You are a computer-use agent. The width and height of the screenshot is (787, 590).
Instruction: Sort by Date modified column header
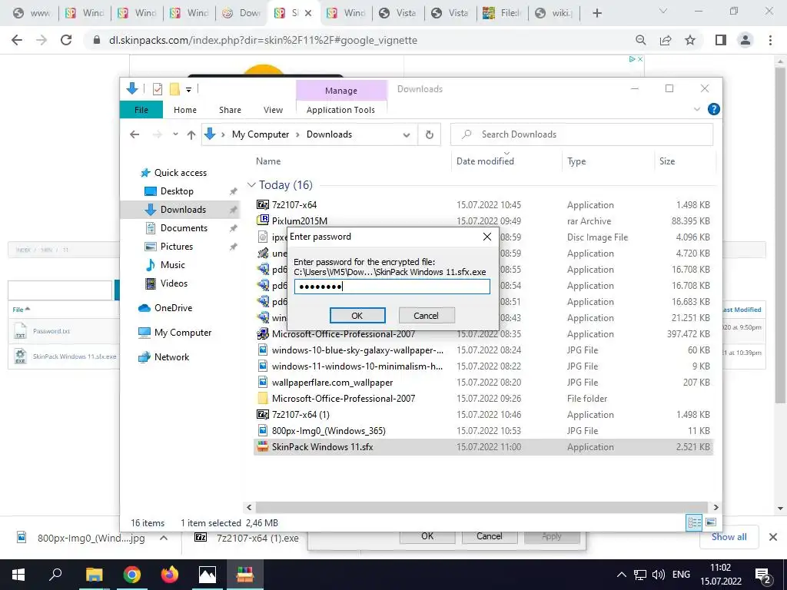pyautogui.click(x=485, y=161)
